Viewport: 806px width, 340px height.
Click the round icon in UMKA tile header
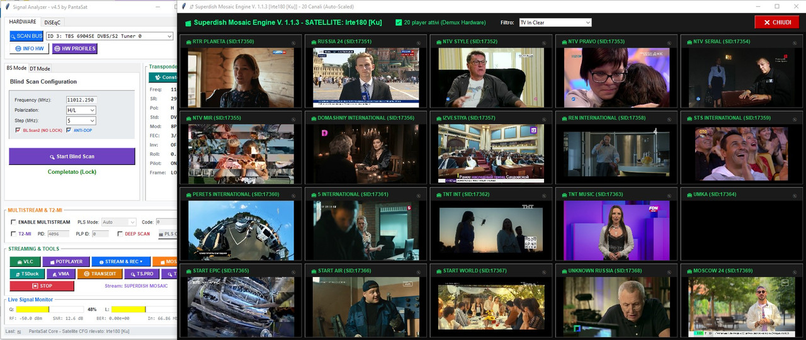795,196
